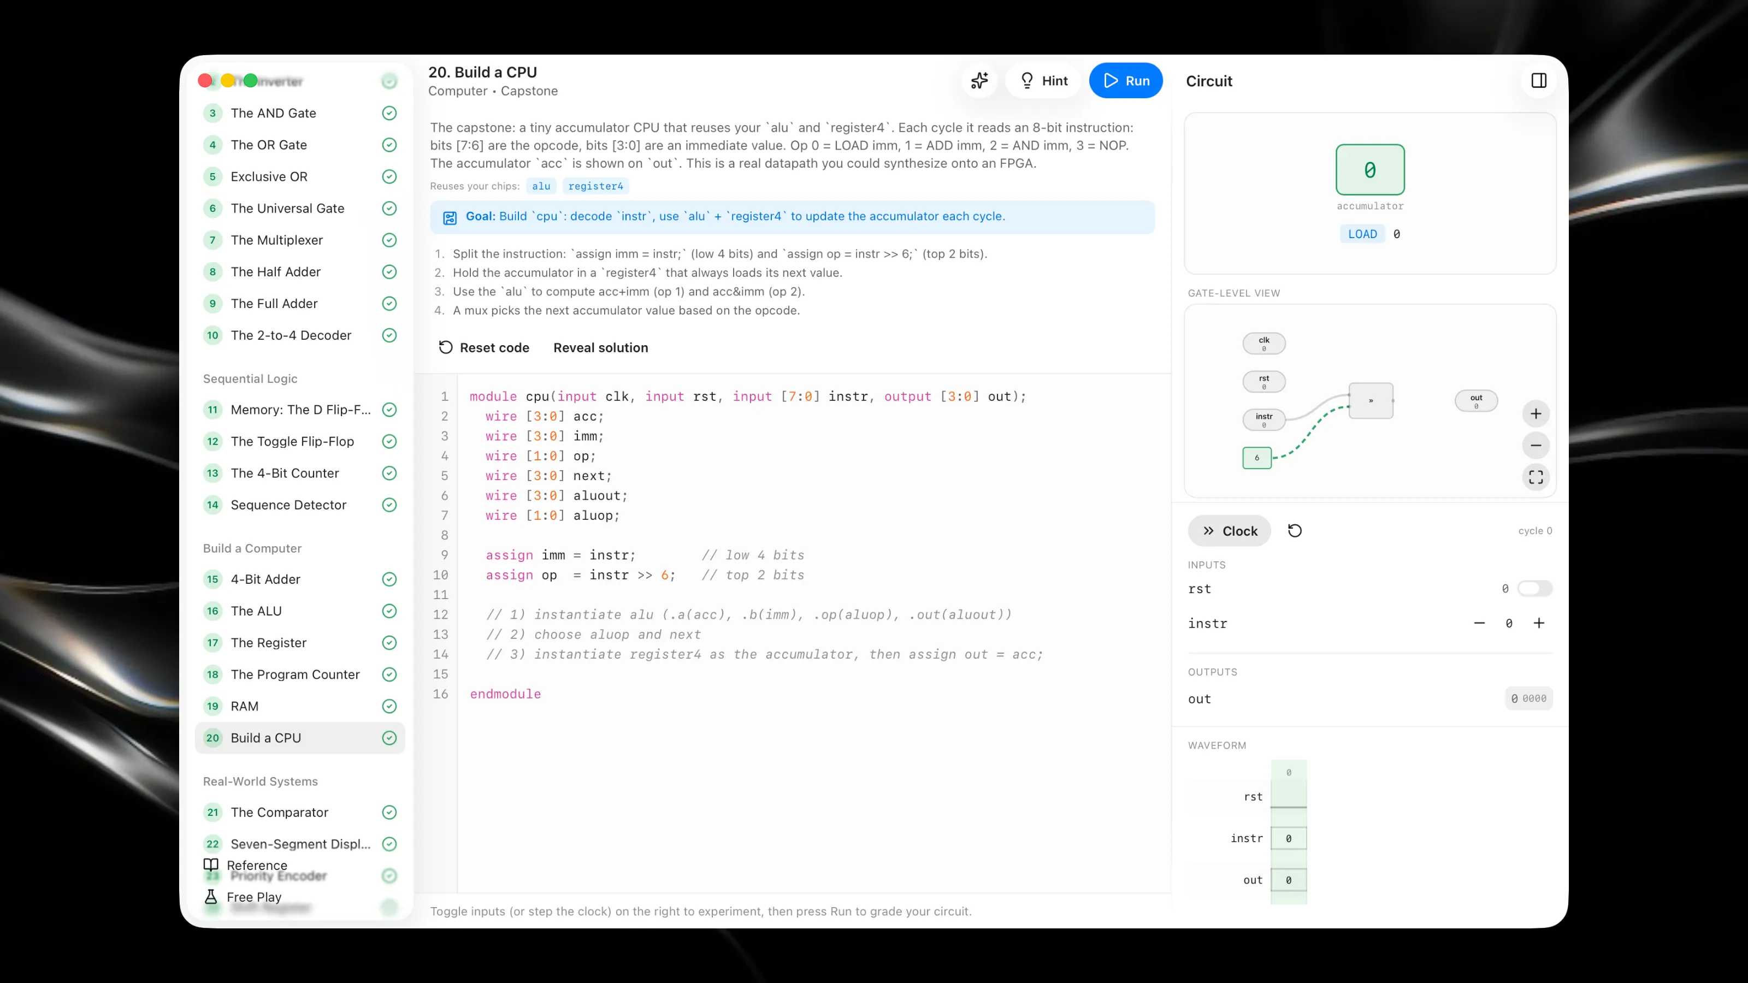Viewport: 1748px width, 983px height.
Task: Open lesson 9 The Full Adder
Action: [300, 303]
